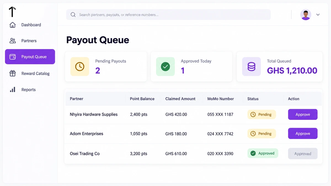Viewport: 331px width, 186px height.
Task: Click the '3,200 pts' balance cell
Action: [139, 153]
